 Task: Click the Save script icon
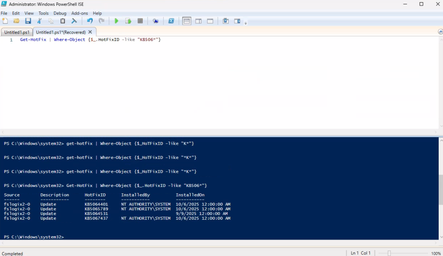tap(28, 21)
